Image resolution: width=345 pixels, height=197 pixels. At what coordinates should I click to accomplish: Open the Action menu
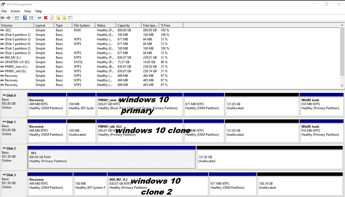pyautogui.click(x=15, y=11)
